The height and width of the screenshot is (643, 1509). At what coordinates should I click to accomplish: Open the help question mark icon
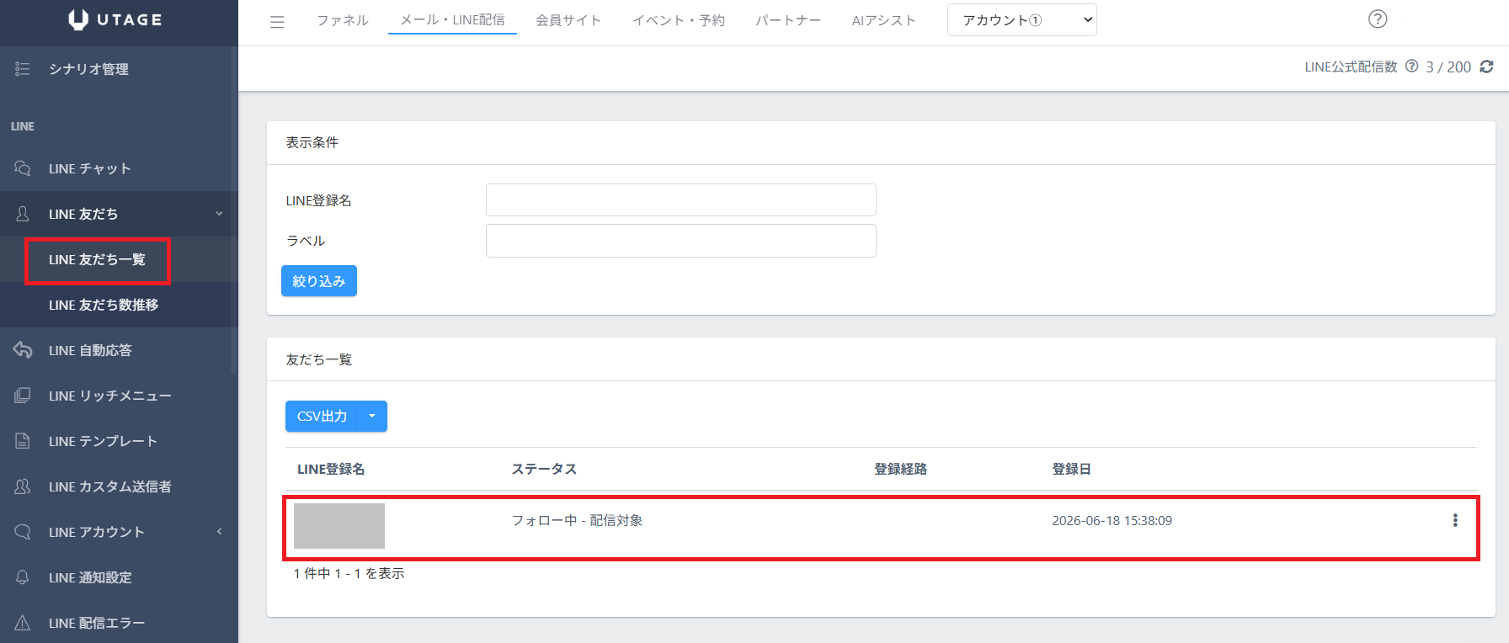(1378, 19)
